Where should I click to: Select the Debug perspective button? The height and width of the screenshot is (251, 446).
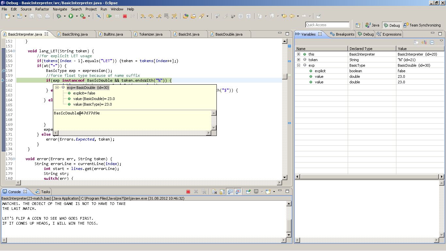point(391,25)
